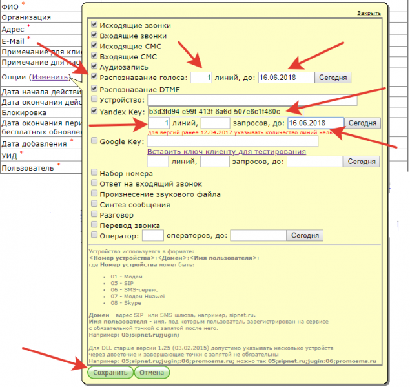
Task: Enable the Устройство checkbox
Action: [94, 99]
